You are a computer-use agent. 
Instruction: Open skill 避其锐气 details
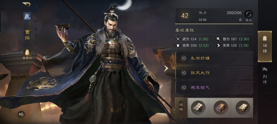pyautogui.click(x=214, y=88)
